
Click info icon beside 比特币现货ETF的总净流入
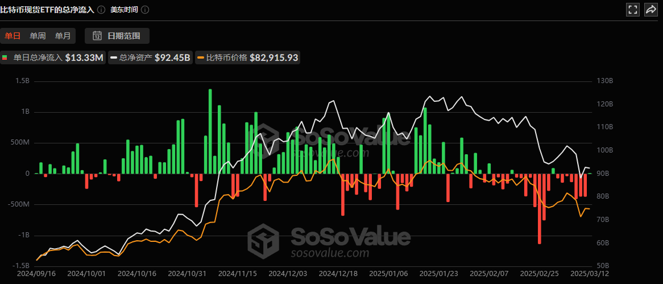[101, 10]
